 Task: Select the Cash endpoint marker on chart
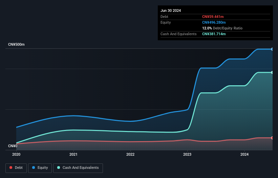click(272, 72)
